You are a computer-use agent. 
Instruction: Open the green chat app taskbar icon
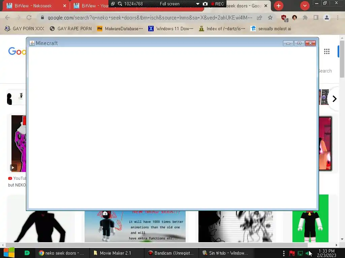click(x=27, y=253)
